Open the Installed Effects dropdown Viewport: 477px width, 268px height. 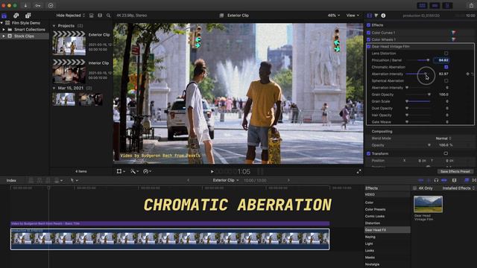458,188
